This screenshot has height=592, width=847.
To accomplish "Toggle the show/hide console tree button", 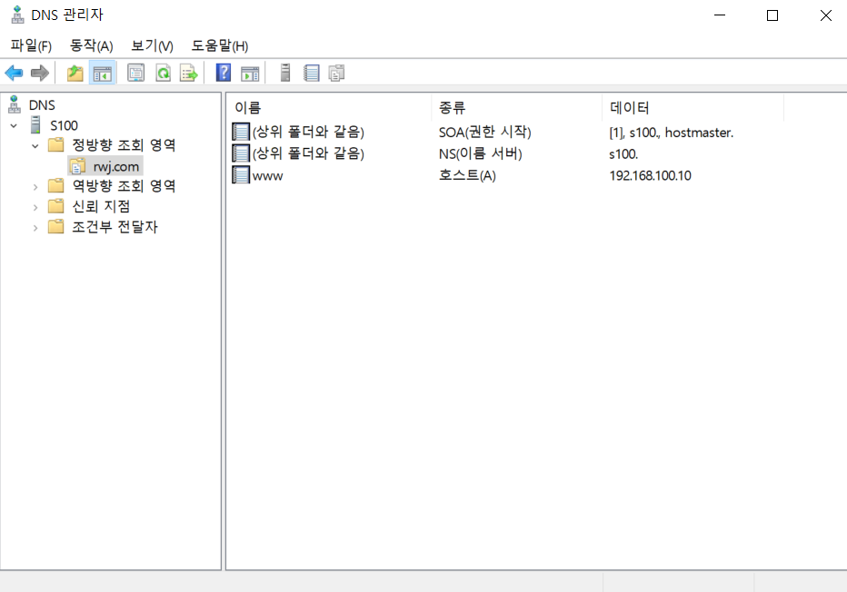I will [x=102, y=73].
